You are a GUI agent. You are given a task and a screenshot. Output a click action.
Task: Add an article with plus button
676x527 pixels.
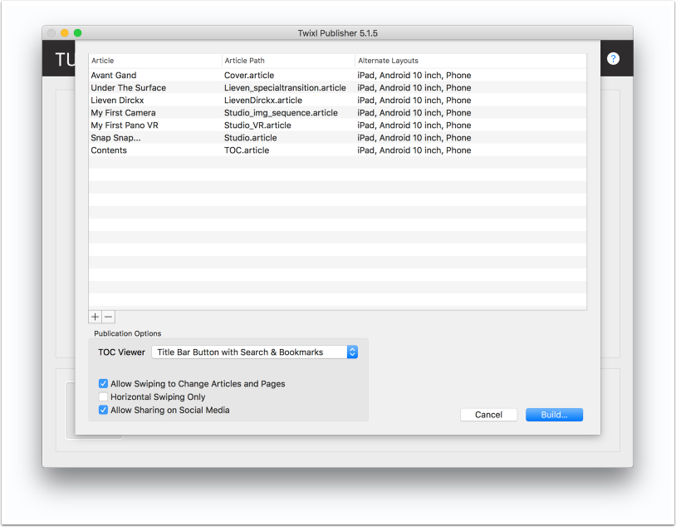pos(96,317)
